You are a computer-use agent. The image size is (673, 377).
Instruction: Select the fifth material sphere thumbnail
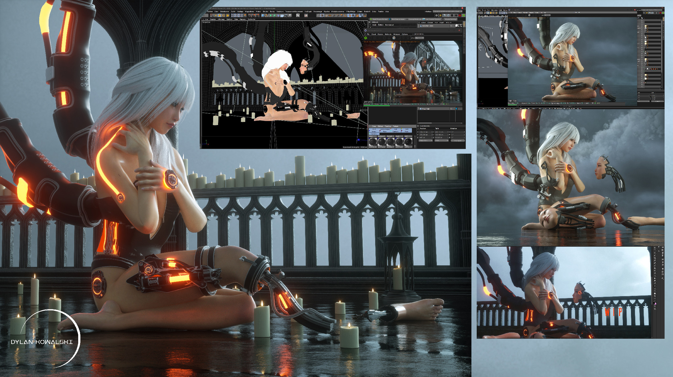coord(408,142)
